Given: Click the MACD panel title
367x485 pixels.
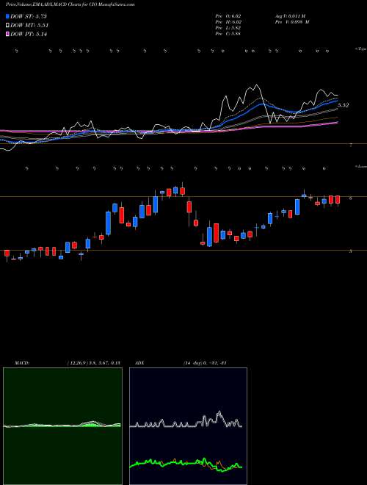Looking at the screenshot, I should (x=21, y=363).
